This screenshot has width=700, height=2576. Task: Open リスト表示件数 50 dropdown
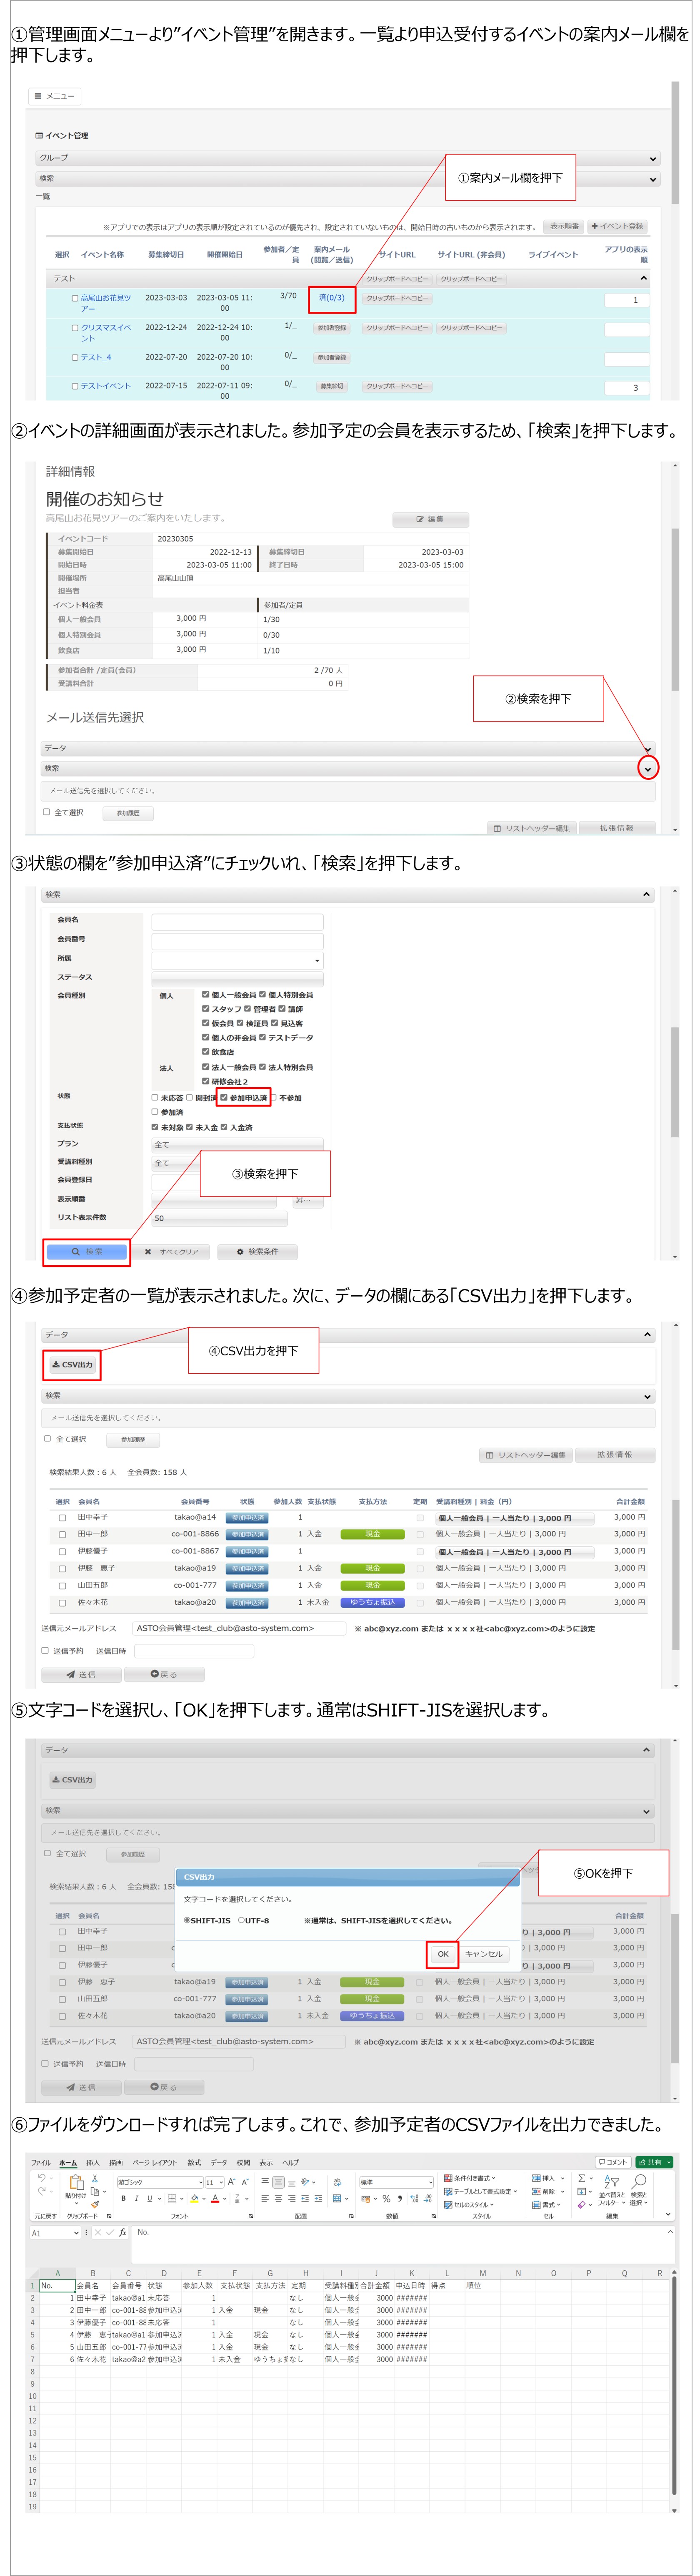point(220,1218)
